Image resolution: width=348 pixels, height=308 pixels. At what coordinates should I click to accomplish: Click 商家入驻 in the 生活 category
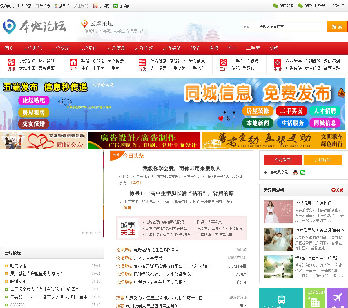tap(332, 68)
